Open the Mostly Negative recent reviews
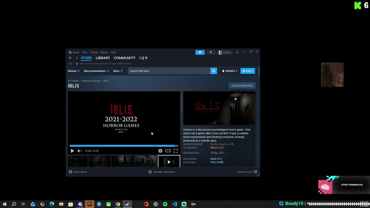This screenshot has width=370, height=208. pyautogui.click(x=219, y=144)
